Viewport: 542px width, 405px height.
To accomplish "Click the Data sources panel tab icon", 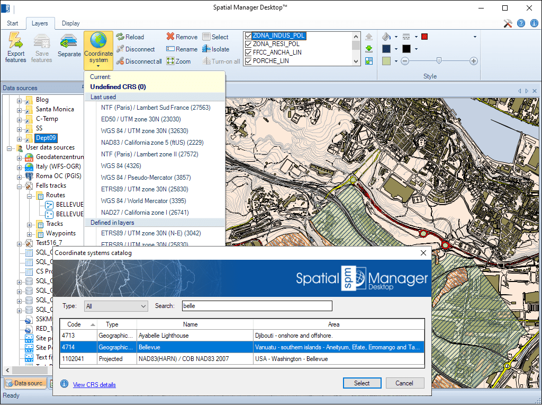I will pos(10,383).
